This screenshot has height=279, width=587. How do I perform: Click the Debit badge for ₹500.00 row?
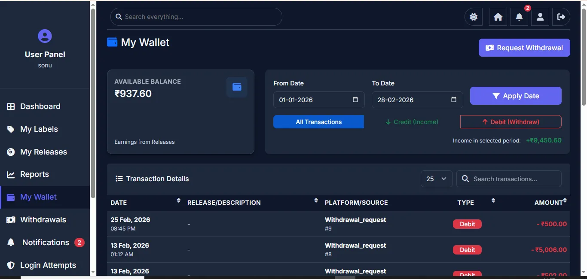[x=467, y=224]
